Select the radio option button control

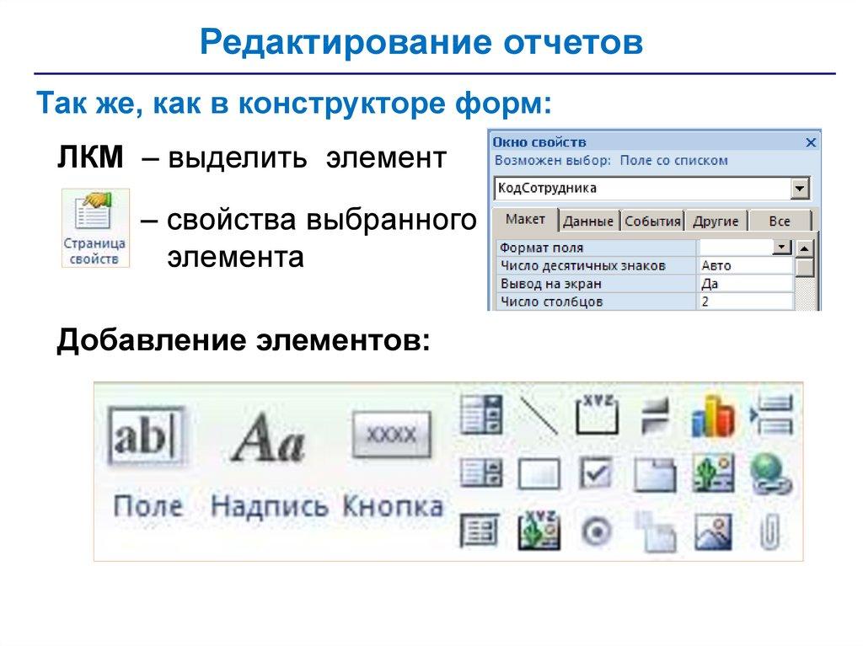pos(597,532)
